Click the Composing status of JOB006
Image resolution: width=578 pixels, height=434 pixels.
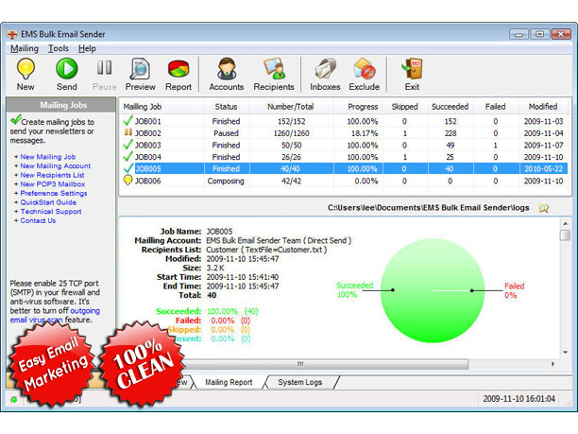click(226, 182)
